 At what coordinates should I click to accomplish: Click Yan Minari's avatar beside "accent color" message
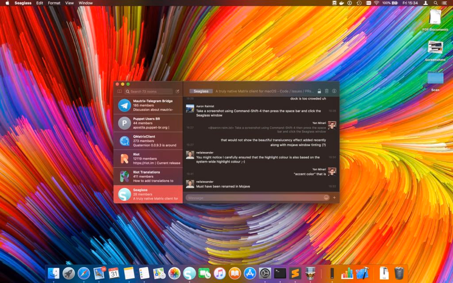pyautogui.click(x=332, y=172)
